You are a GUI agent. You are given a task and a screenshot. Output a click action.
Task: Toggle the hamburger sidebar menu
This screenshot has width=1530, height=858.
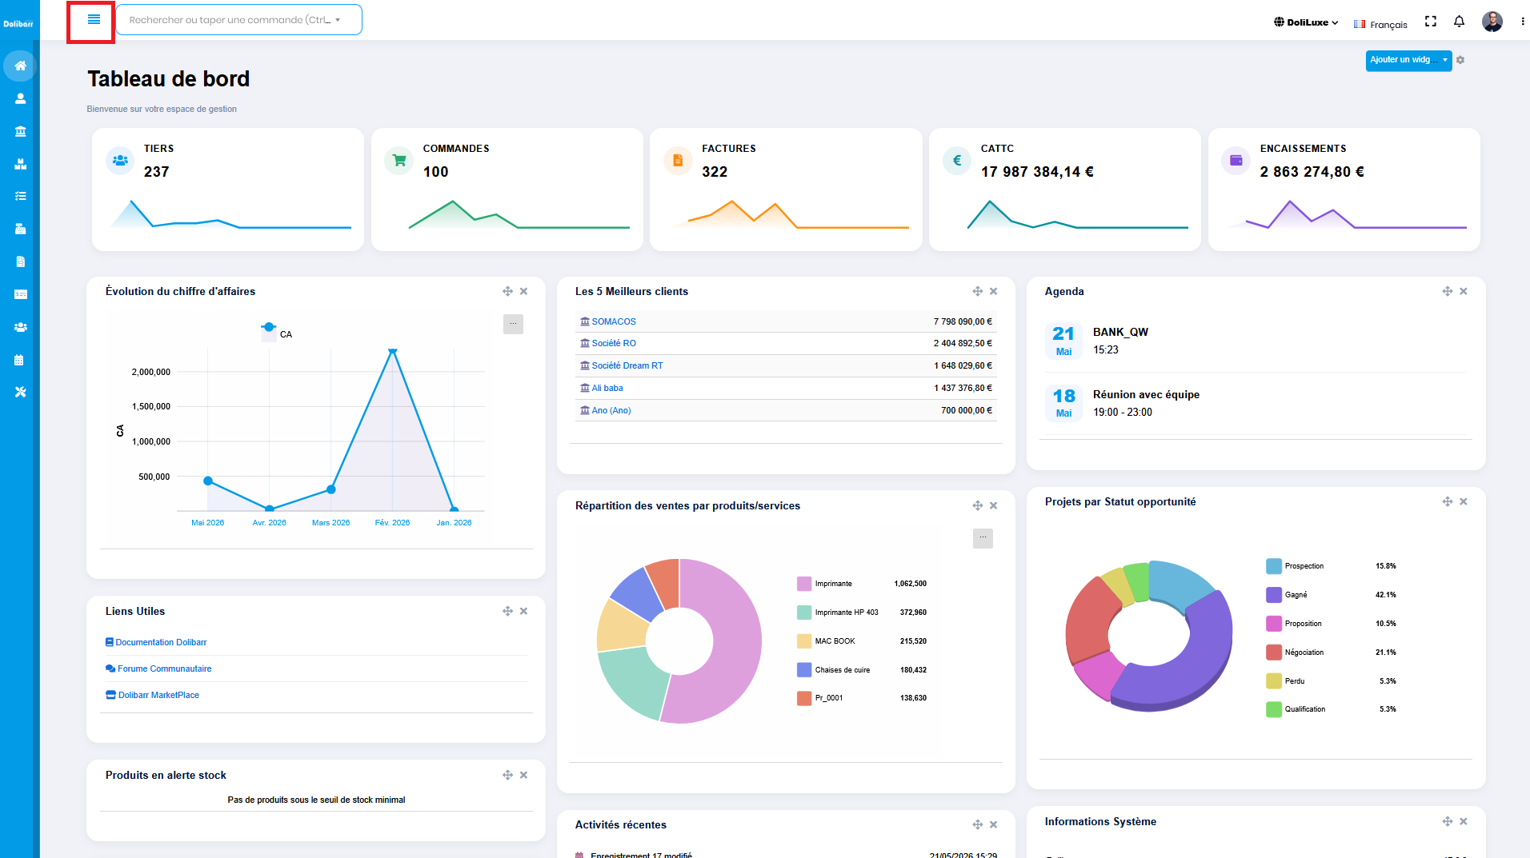[94, 19]
